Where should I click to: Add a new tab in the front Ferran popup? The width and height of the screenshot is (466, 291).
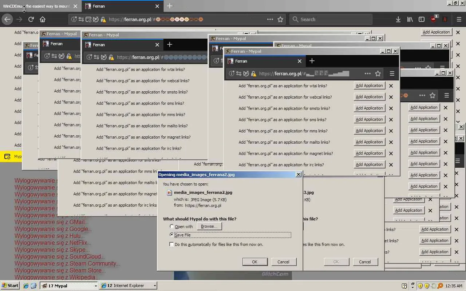click(x=312, y=61)
